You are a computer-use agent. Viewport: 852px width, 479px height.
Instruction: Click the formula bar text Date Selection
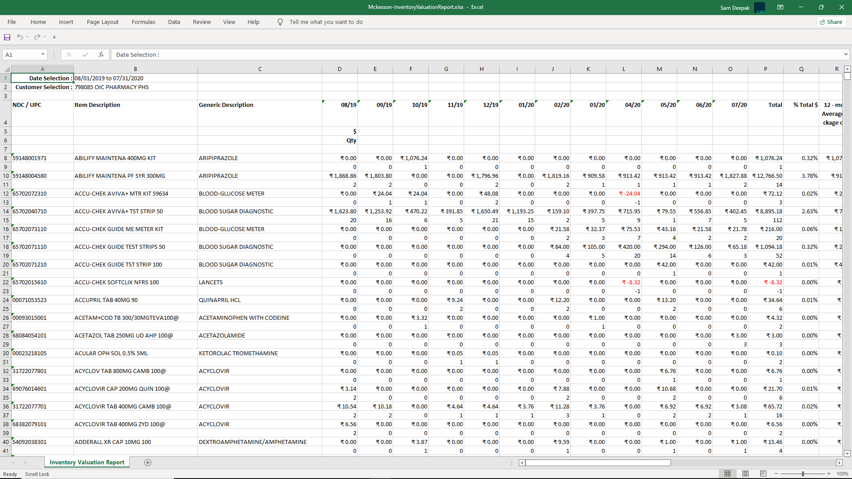point(138,55)
